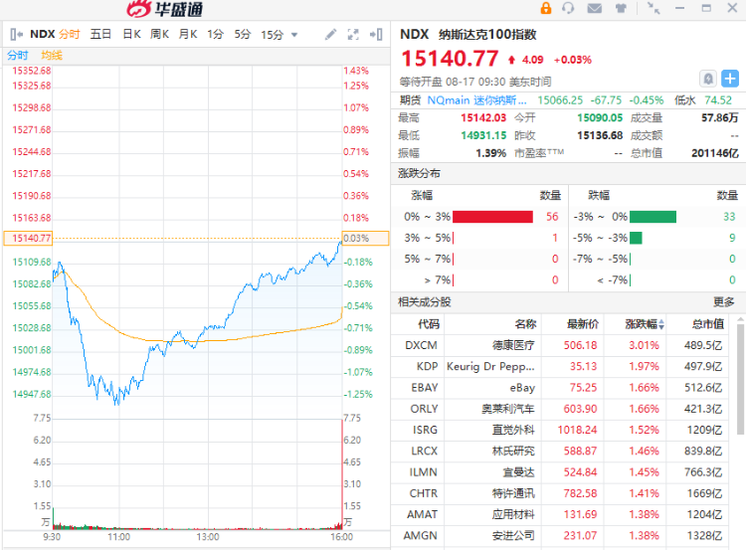Viewport: 746px width, 550px height.
Task: Add NDX to watchlist with plus button
Action: click(x=730, y=78)
